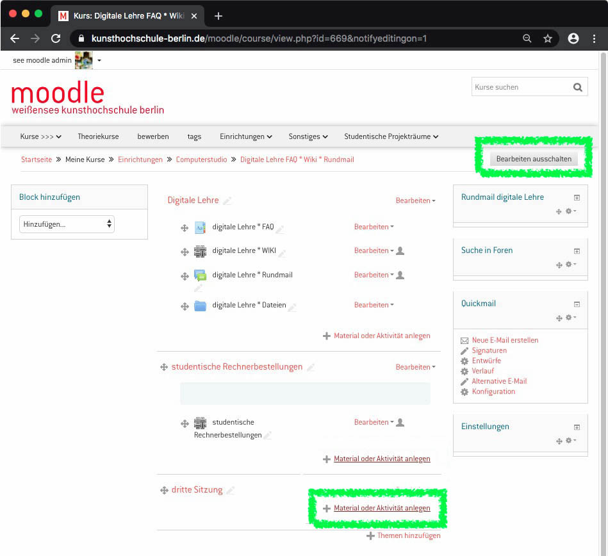This screenshot has height=556, width=608.
Task: Click the move handle for digitale Lehre * WIKI
Action: 185,252
